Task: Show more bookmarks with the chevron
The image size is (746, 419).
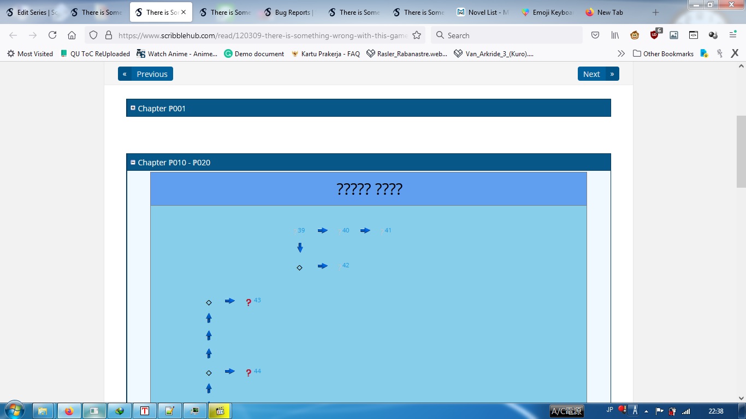Action: click(621, 53)
